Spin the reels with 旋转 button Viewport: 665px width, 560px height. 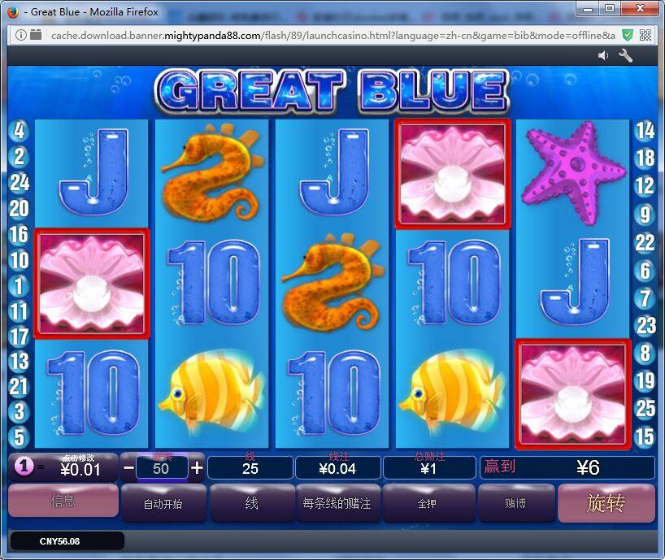click(606, 503)
